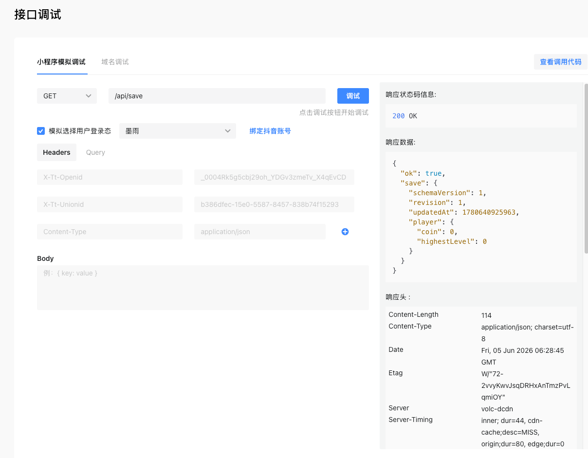This screenshot has height=458, width=588.
Task: Click the X-Tt-Unionid header value field
Action: (274, 204)
